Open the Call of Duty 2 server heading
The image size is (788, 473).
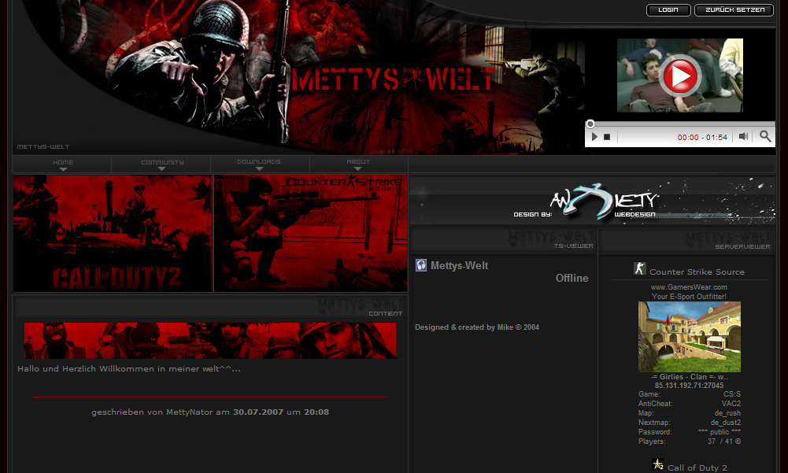click(697, 468)
